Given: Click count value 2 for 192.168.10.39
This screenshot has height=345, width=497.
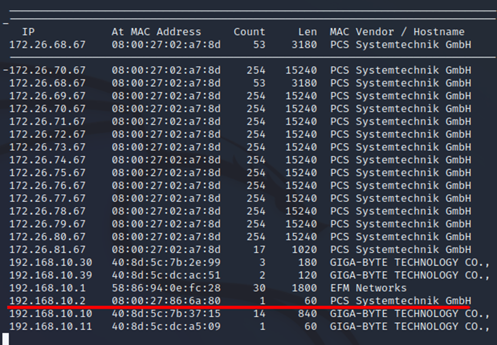Looking at the screenshot, I should (x=263, y=275).
